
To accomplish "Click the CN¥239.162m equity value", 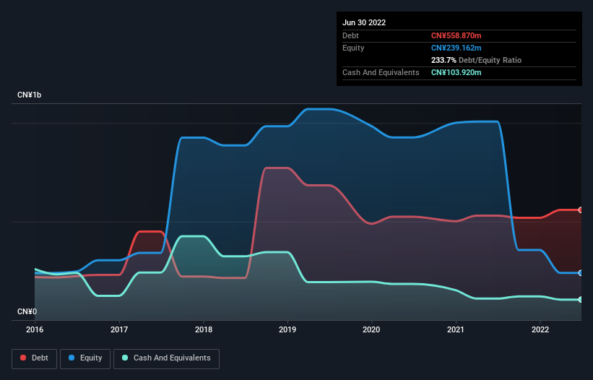I will (x=456, y=48).
